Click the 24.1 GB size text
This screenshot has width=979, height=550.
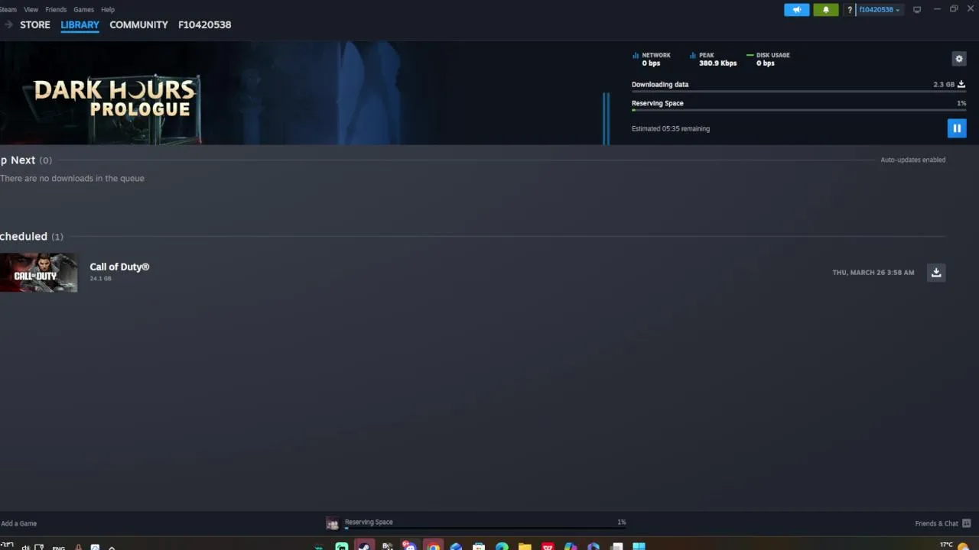[x=100, y=279]
